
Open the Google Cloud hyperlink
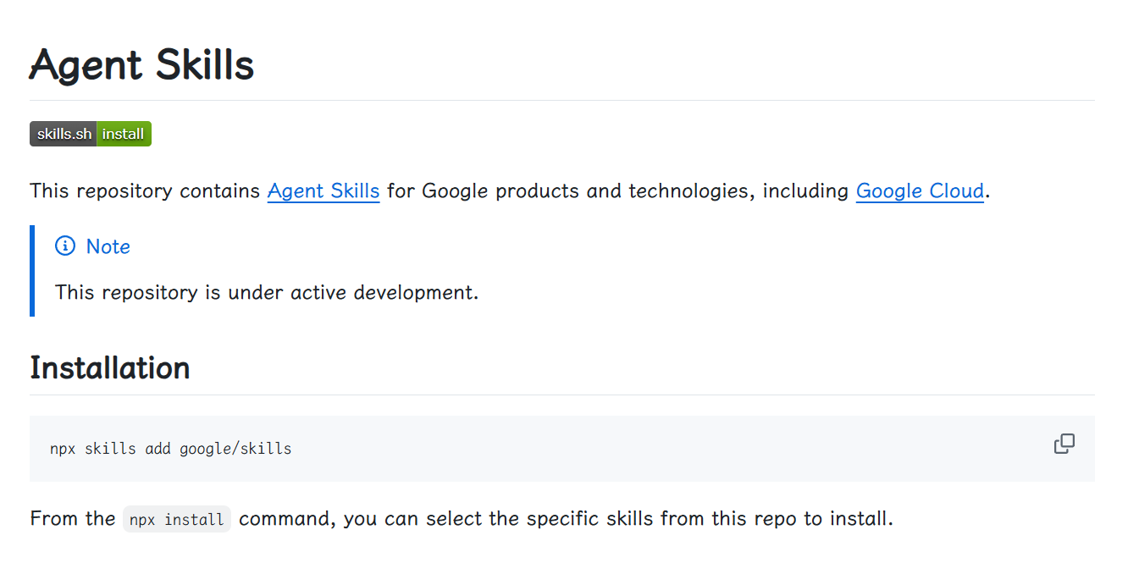[x=920, y=191]
